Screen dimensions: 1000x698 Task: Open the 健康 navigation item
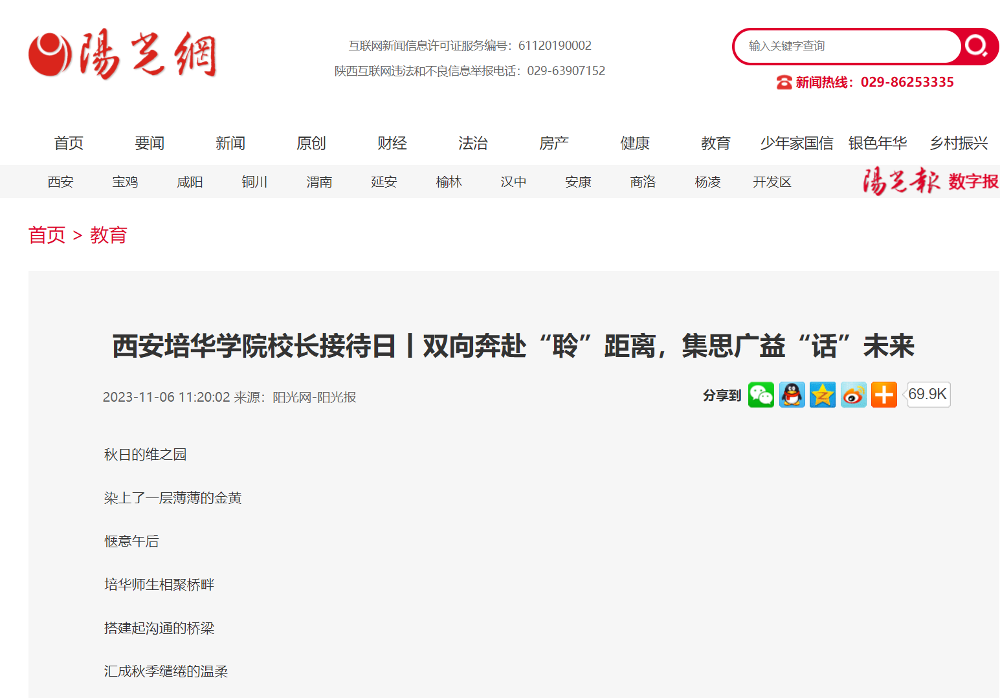click(x=635, y=143)
